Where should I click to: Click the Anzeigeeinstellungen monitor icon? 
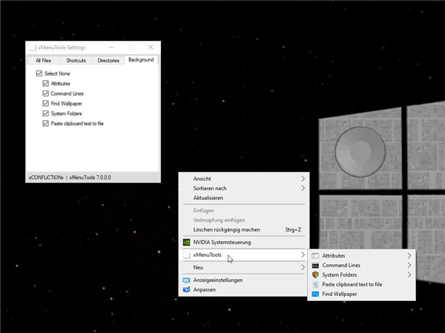click(x=187, y=280)
